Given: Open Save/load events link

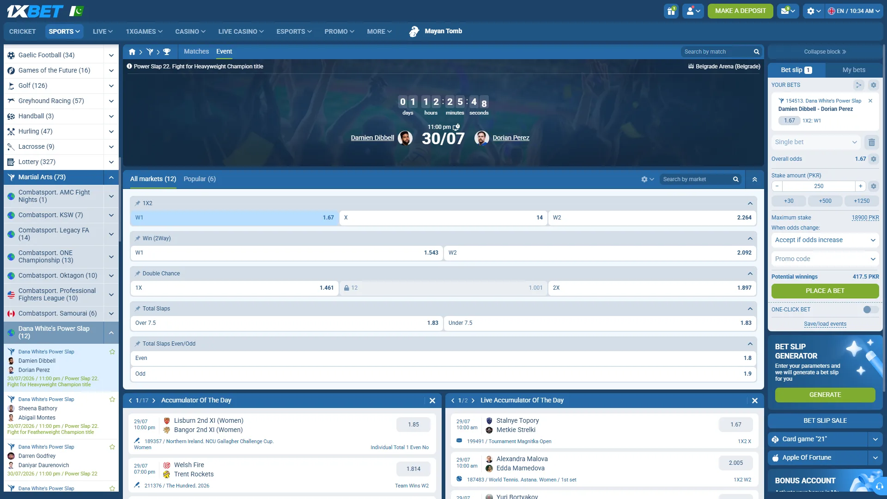Looking at the screenshot, I should pyautogui.click(x=825, y=324).
